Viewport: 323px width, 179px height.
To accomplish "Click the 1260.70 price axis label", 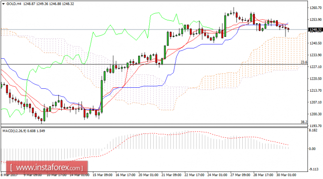I will (316, 8).
